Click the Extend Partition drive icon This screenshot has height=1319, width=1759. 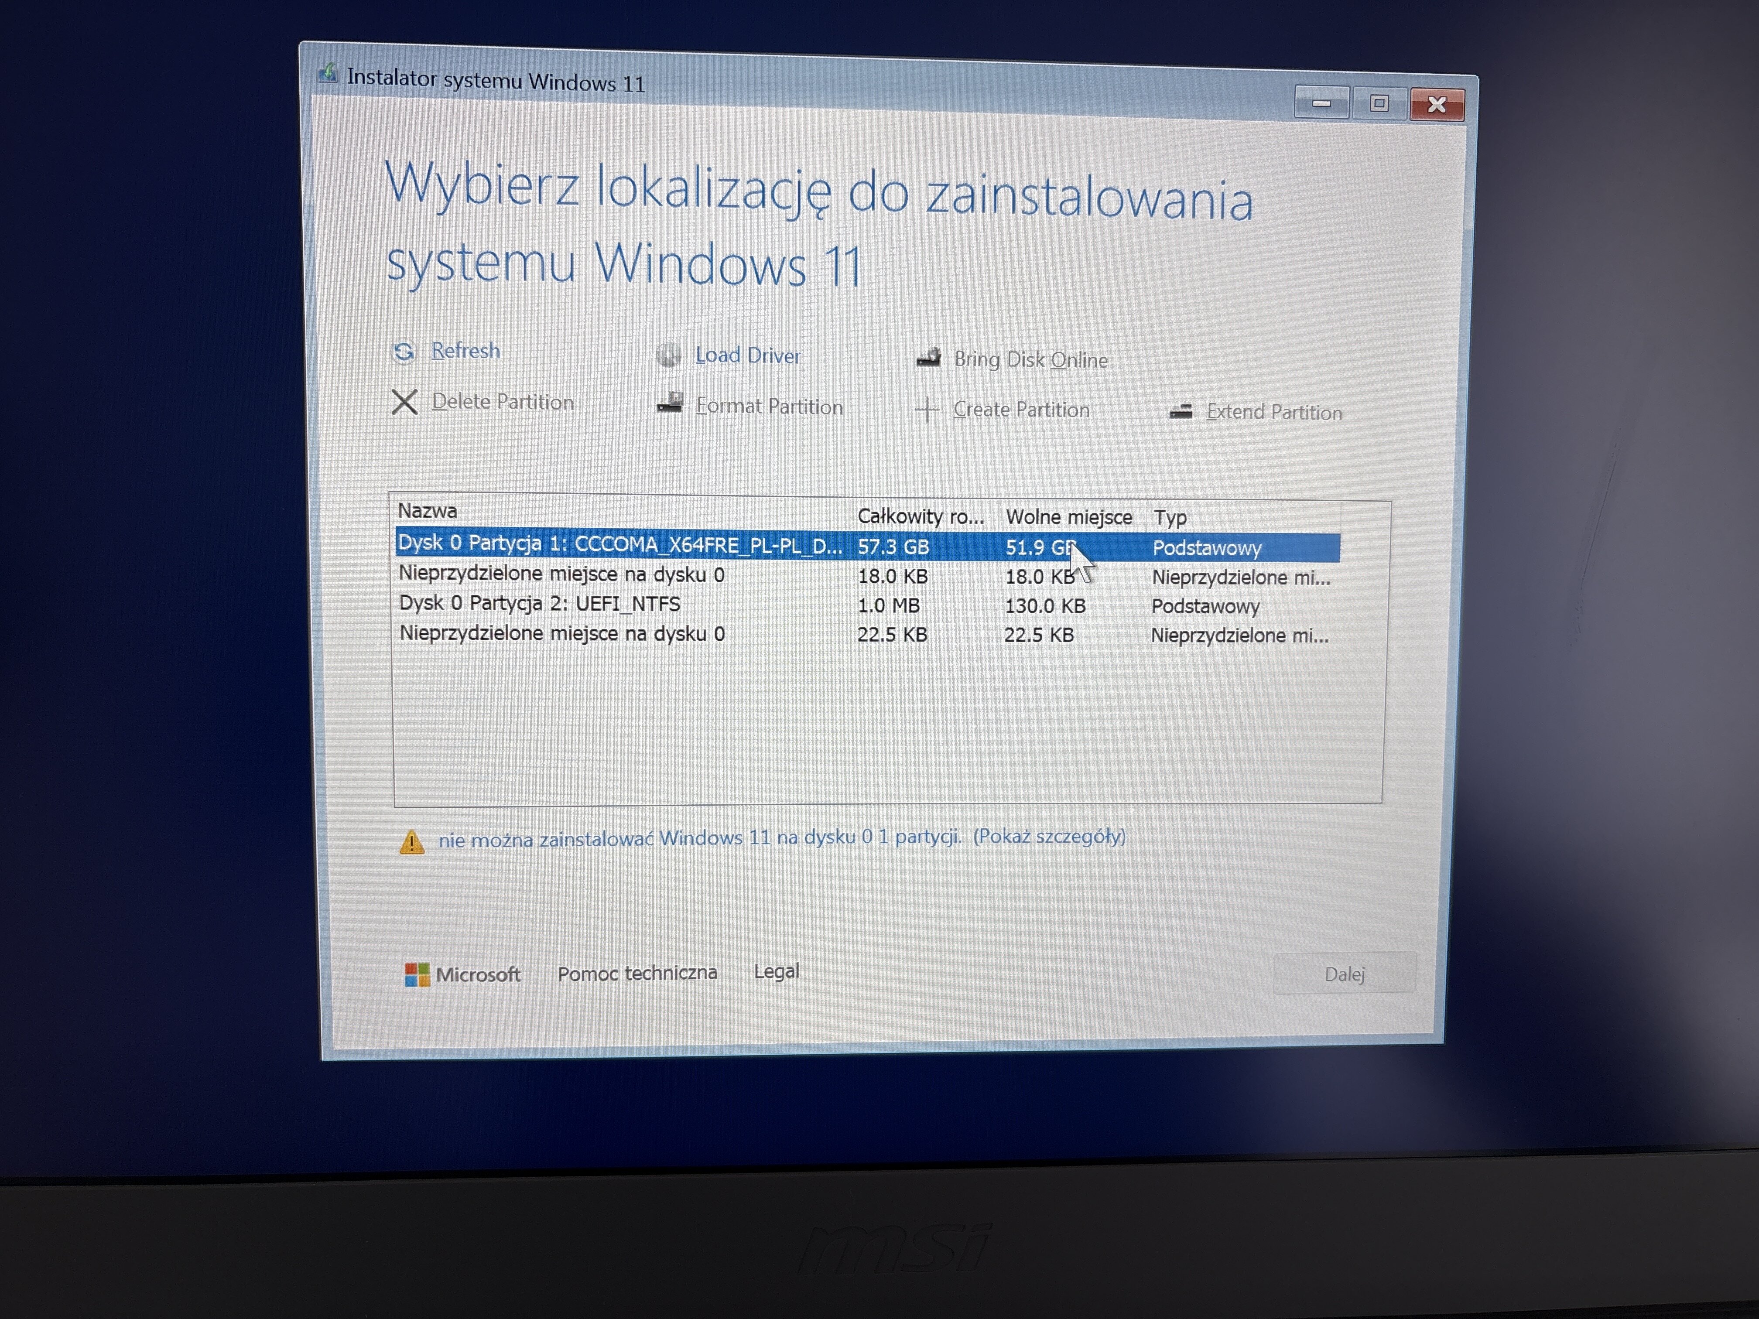pos(1181,411)
